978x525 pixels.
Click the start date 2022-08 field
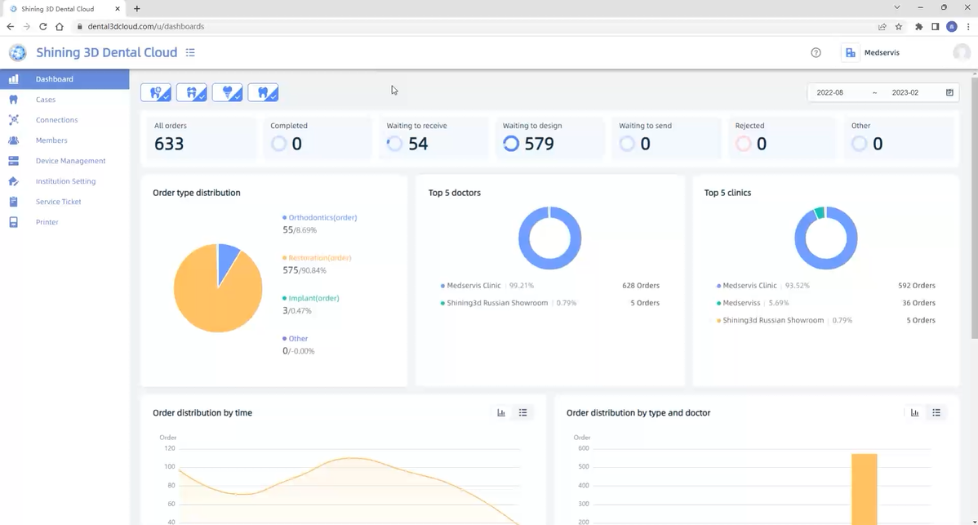(x=830, y=92)
